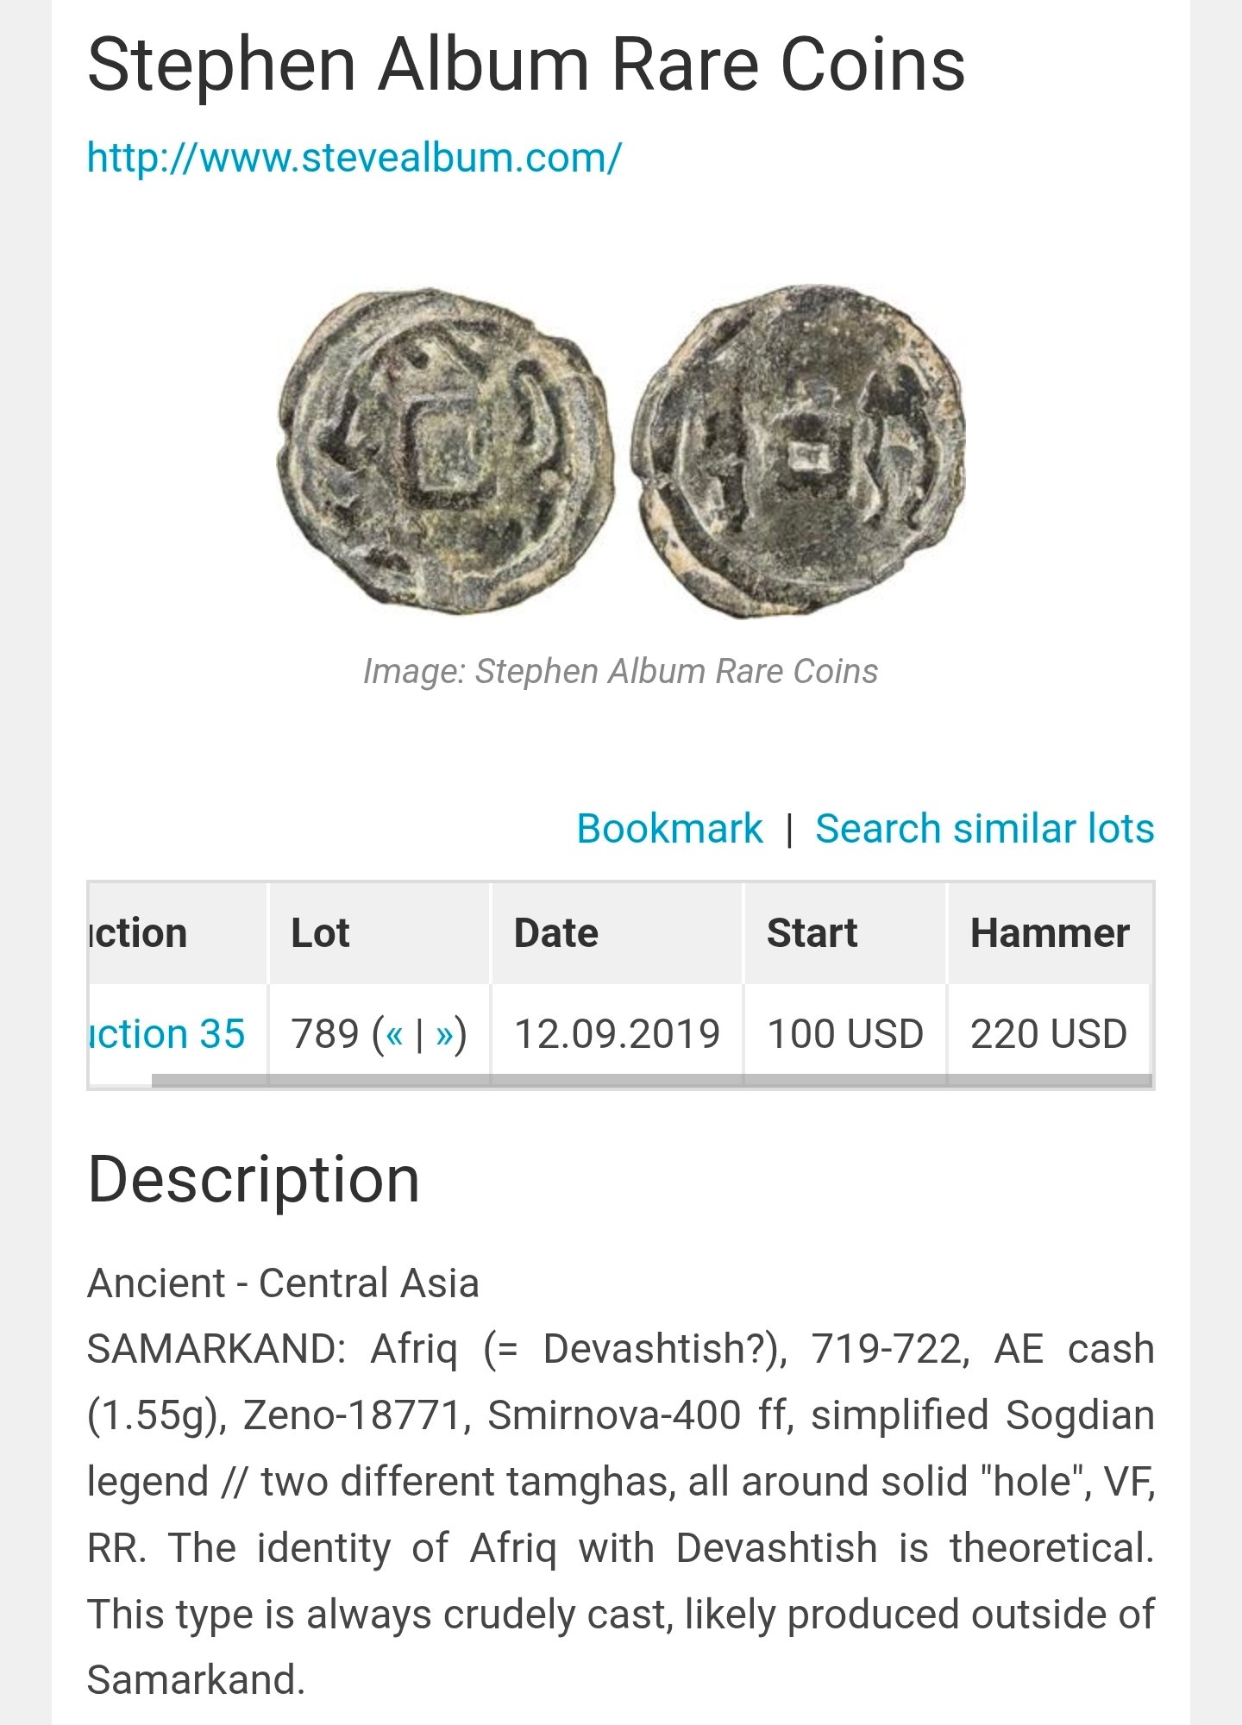This screenshot has width=1242, height=1725.
Task: Select the Hammer column header
Action: point(1050,933)
